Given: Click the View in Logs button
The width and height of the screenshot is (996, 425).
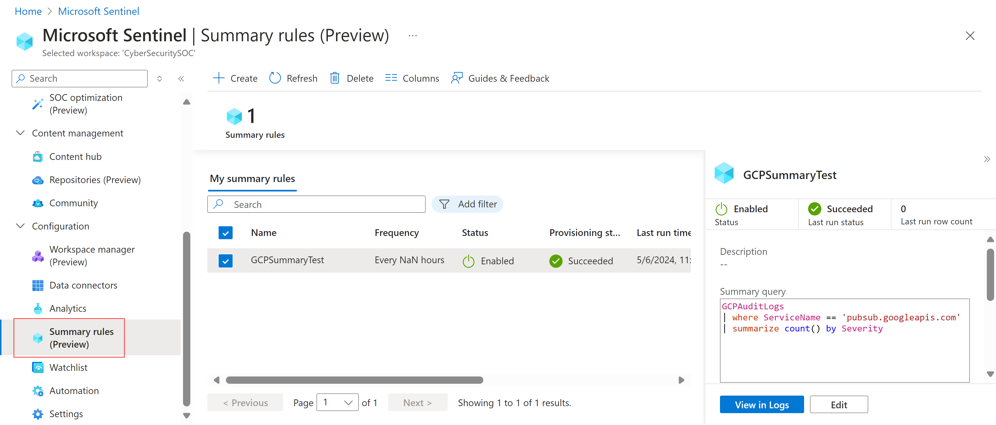Looking at the screenshot, I should tap(761, 404).
